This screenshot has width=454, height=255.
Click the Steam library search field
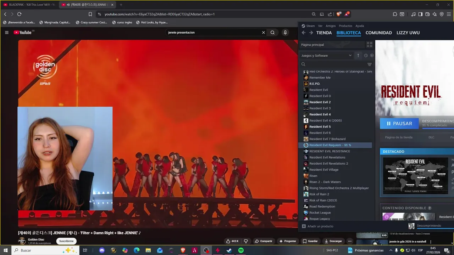click(333, 64)
